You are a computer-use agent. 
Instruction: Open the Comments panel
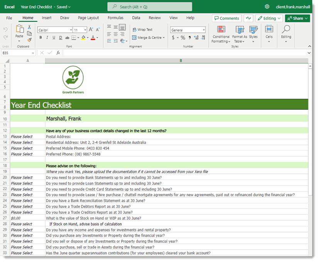227,18
